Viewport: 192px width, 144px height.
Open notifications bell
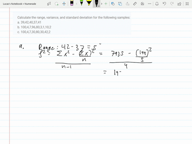pyautogui.click(x=157, y=4)
